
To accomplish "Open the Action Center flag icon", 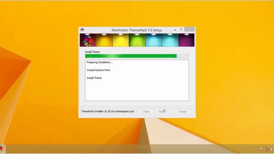I will 261,149.
